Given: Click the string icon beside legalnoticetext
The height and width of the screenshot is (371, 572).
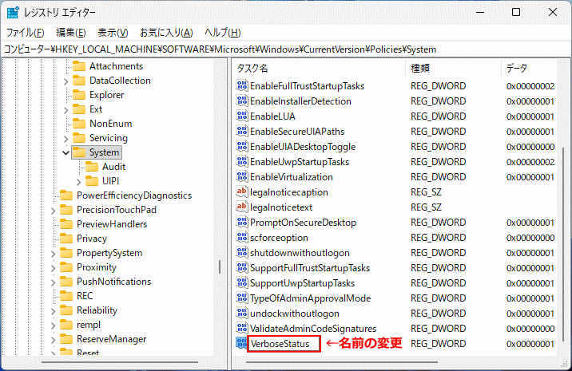Looking at the screenshot, I should tap(241, 207).
